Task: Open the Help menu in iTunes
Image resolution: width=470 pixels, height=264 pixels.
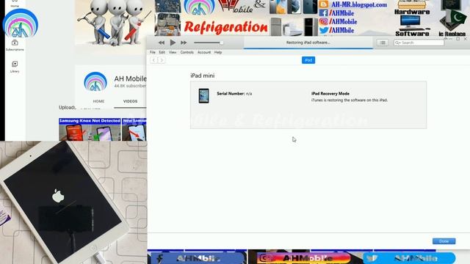Action: coord(218,52)
